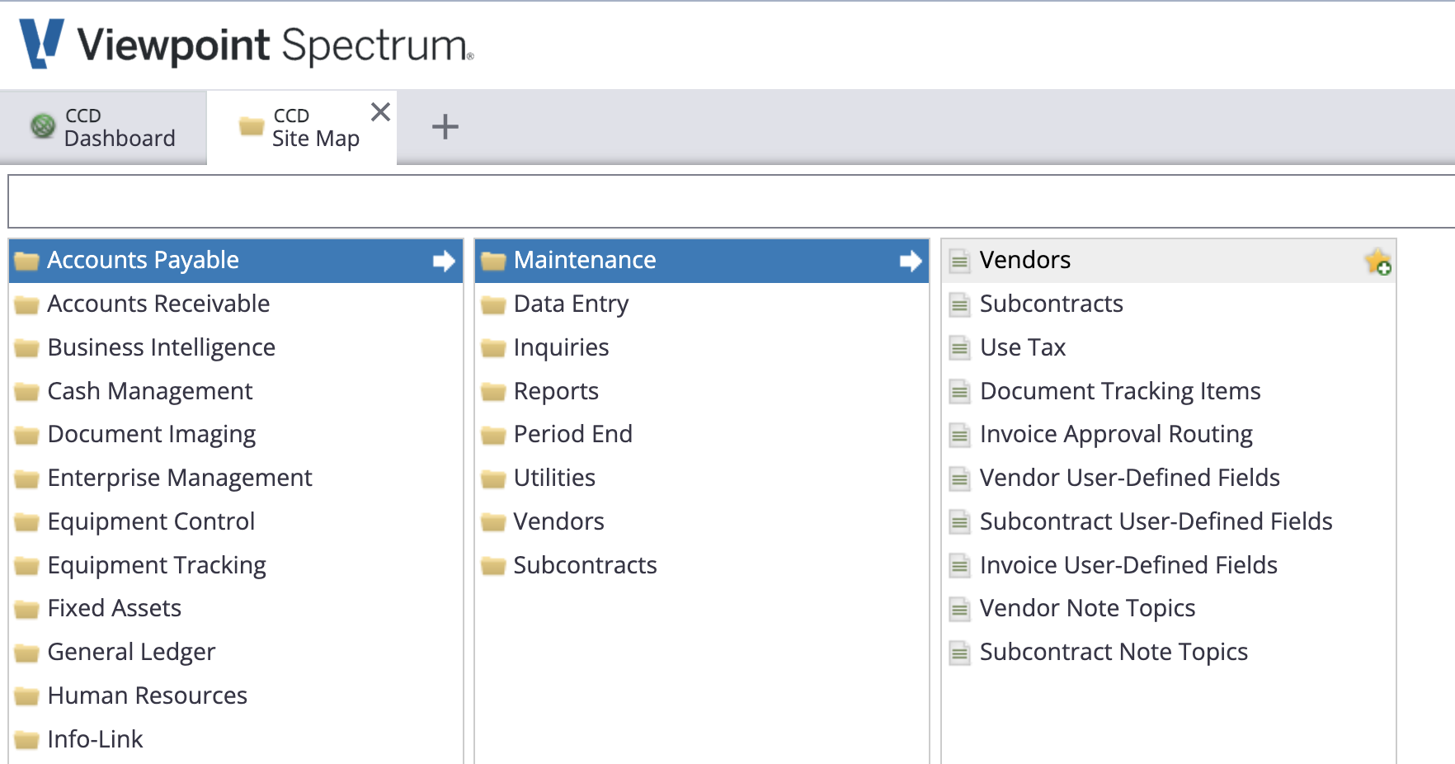Click folder icon beside Business Intelligence

pyautogui.click(x=26, y=349)
